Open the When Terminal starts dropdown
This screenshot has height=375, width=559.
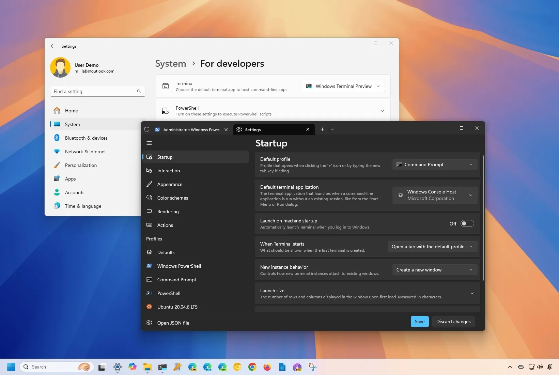point(432,247)
